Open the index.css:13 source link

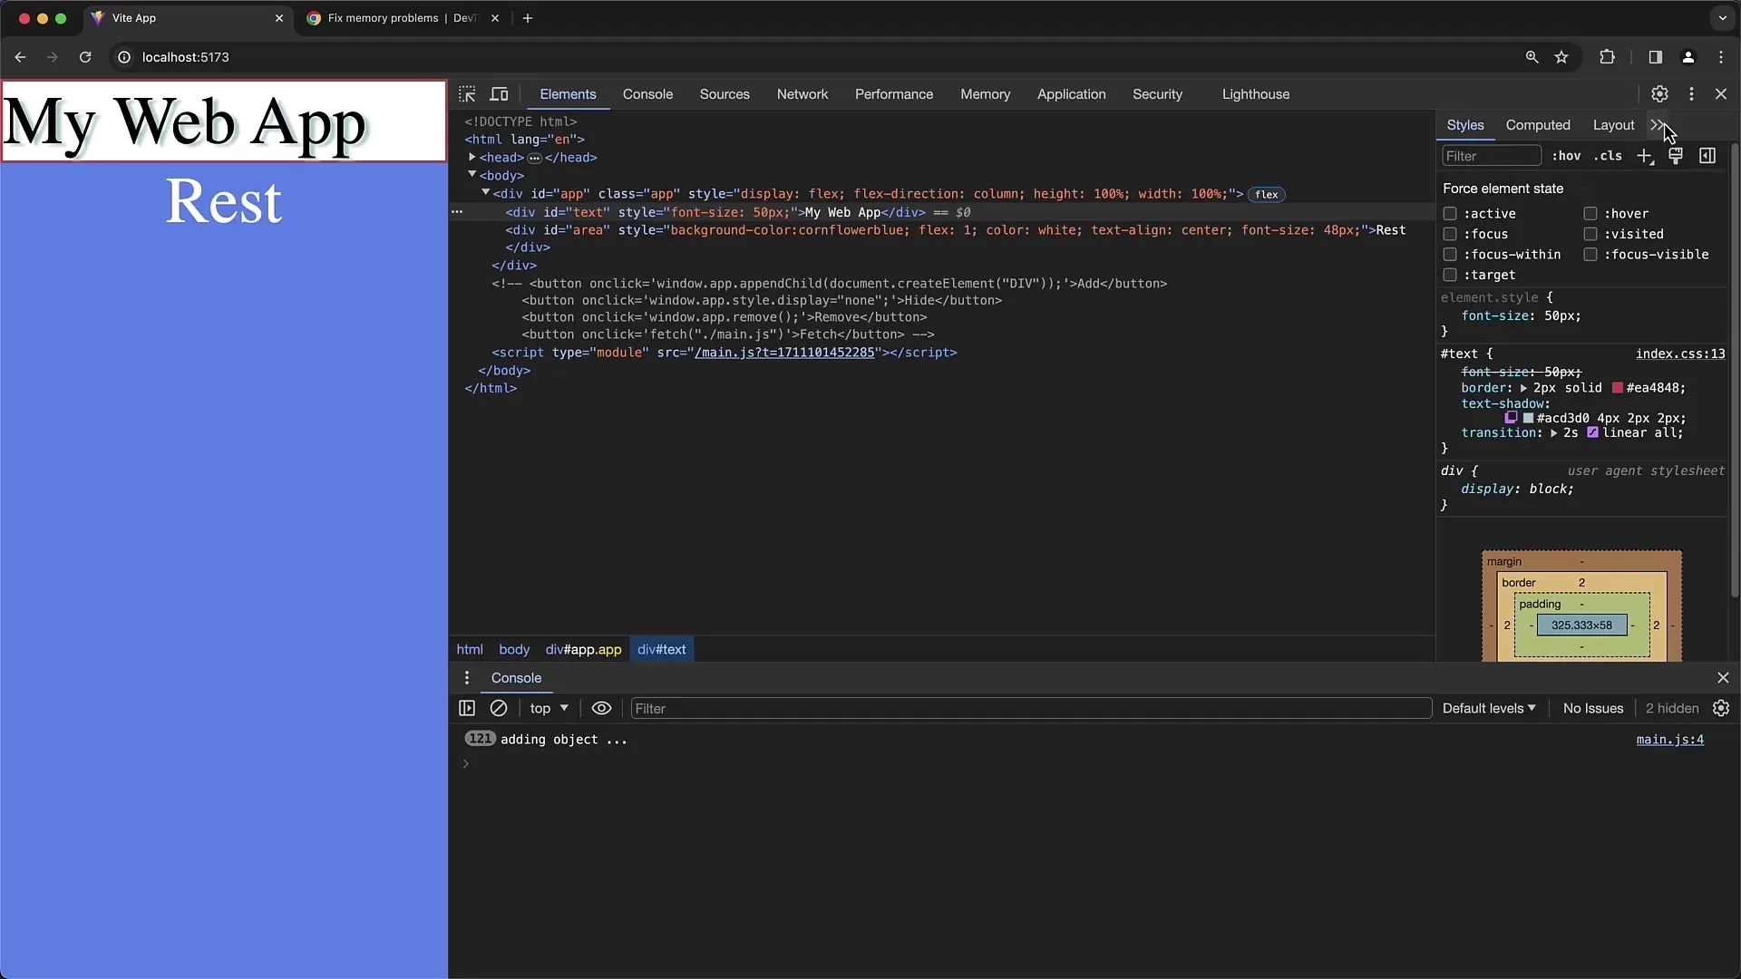pyautogui.click(x=1680, y=354)
